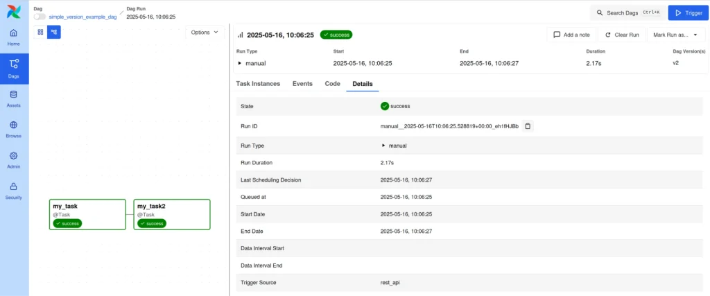Switch to the Code tab
The width and height of the screenshot is (710, 296).
(332, 84)
